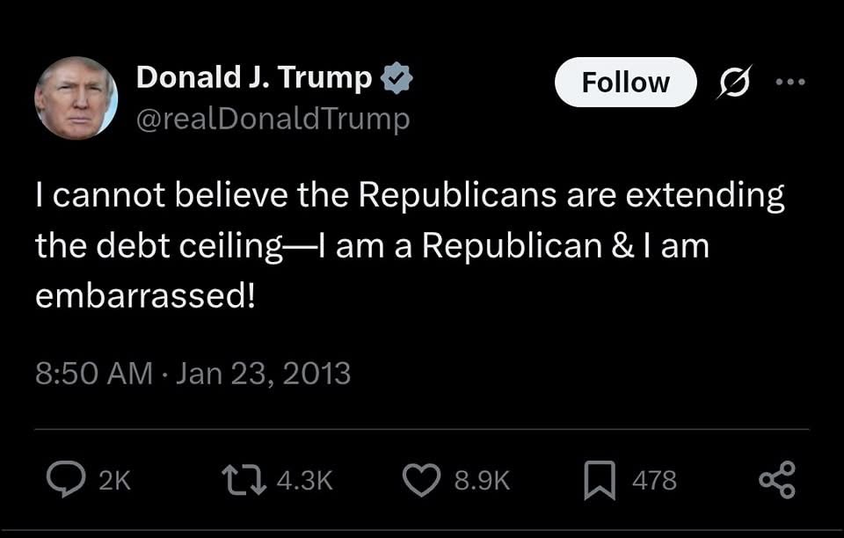Click the reply speech bubble icon
This screenshot has height=538, width=844.
66,479
